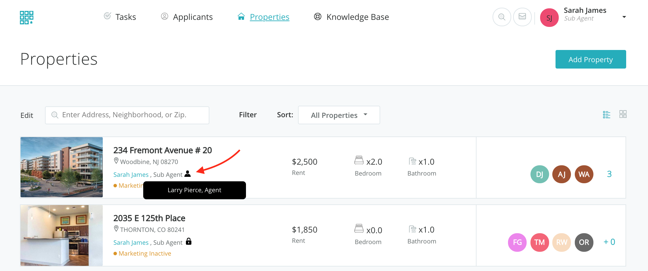Open the Knowledge Base menu
This screenshot has width=648, height=271.
pyautogui.click(x=351, y=17)
